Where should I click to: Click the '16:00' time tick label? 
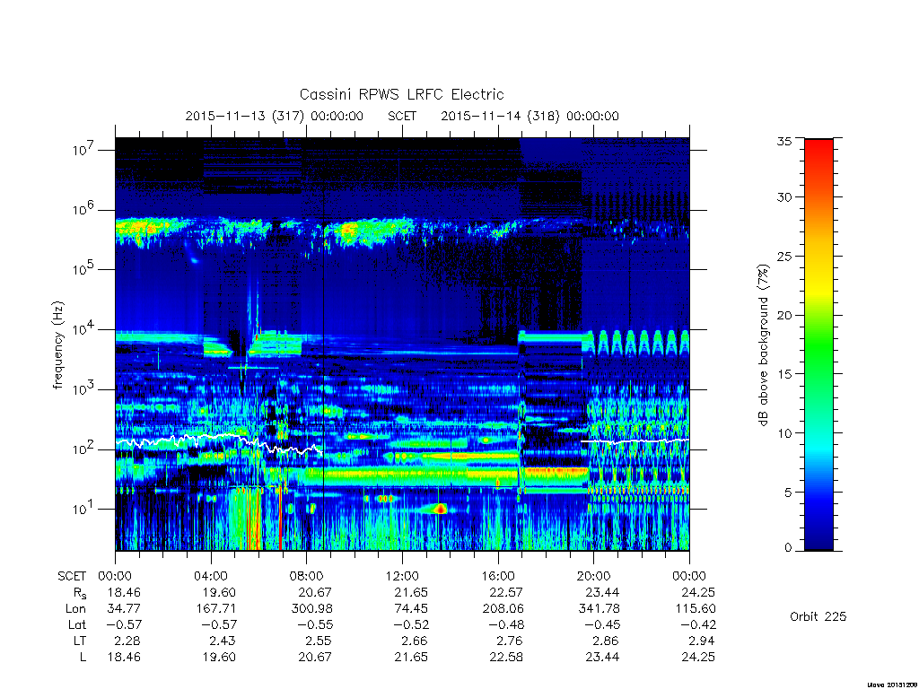[x=497, y=576]
